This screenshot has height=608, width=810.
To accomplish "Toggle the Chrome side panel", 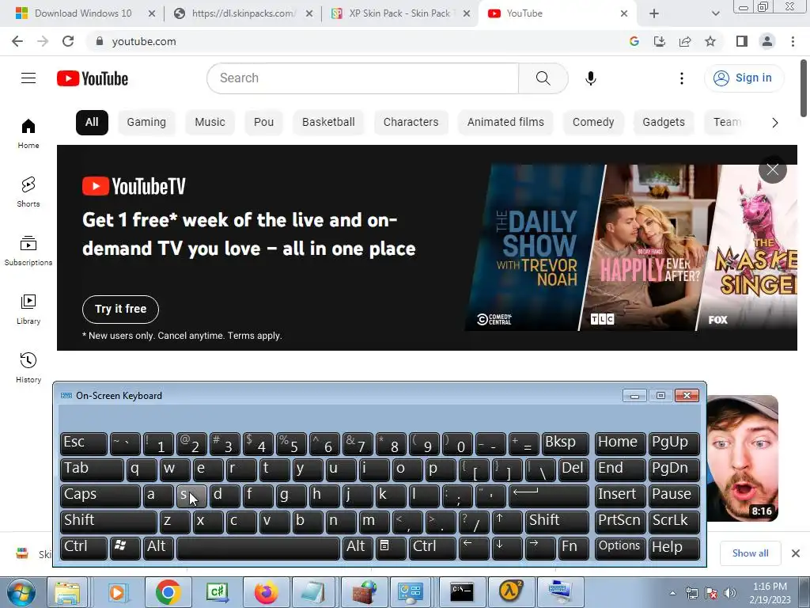I will 742,41.
